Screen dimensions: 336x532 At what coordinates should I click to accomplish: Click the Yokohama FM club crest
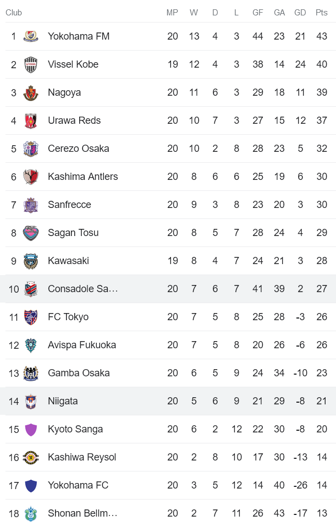tap(31, 36)
